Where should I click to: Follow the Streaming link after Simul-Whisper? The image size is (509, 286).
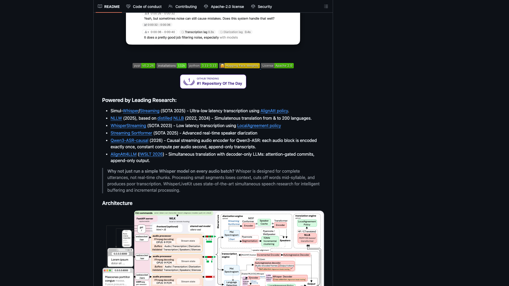pyautogui.click(x=150, y=111)
